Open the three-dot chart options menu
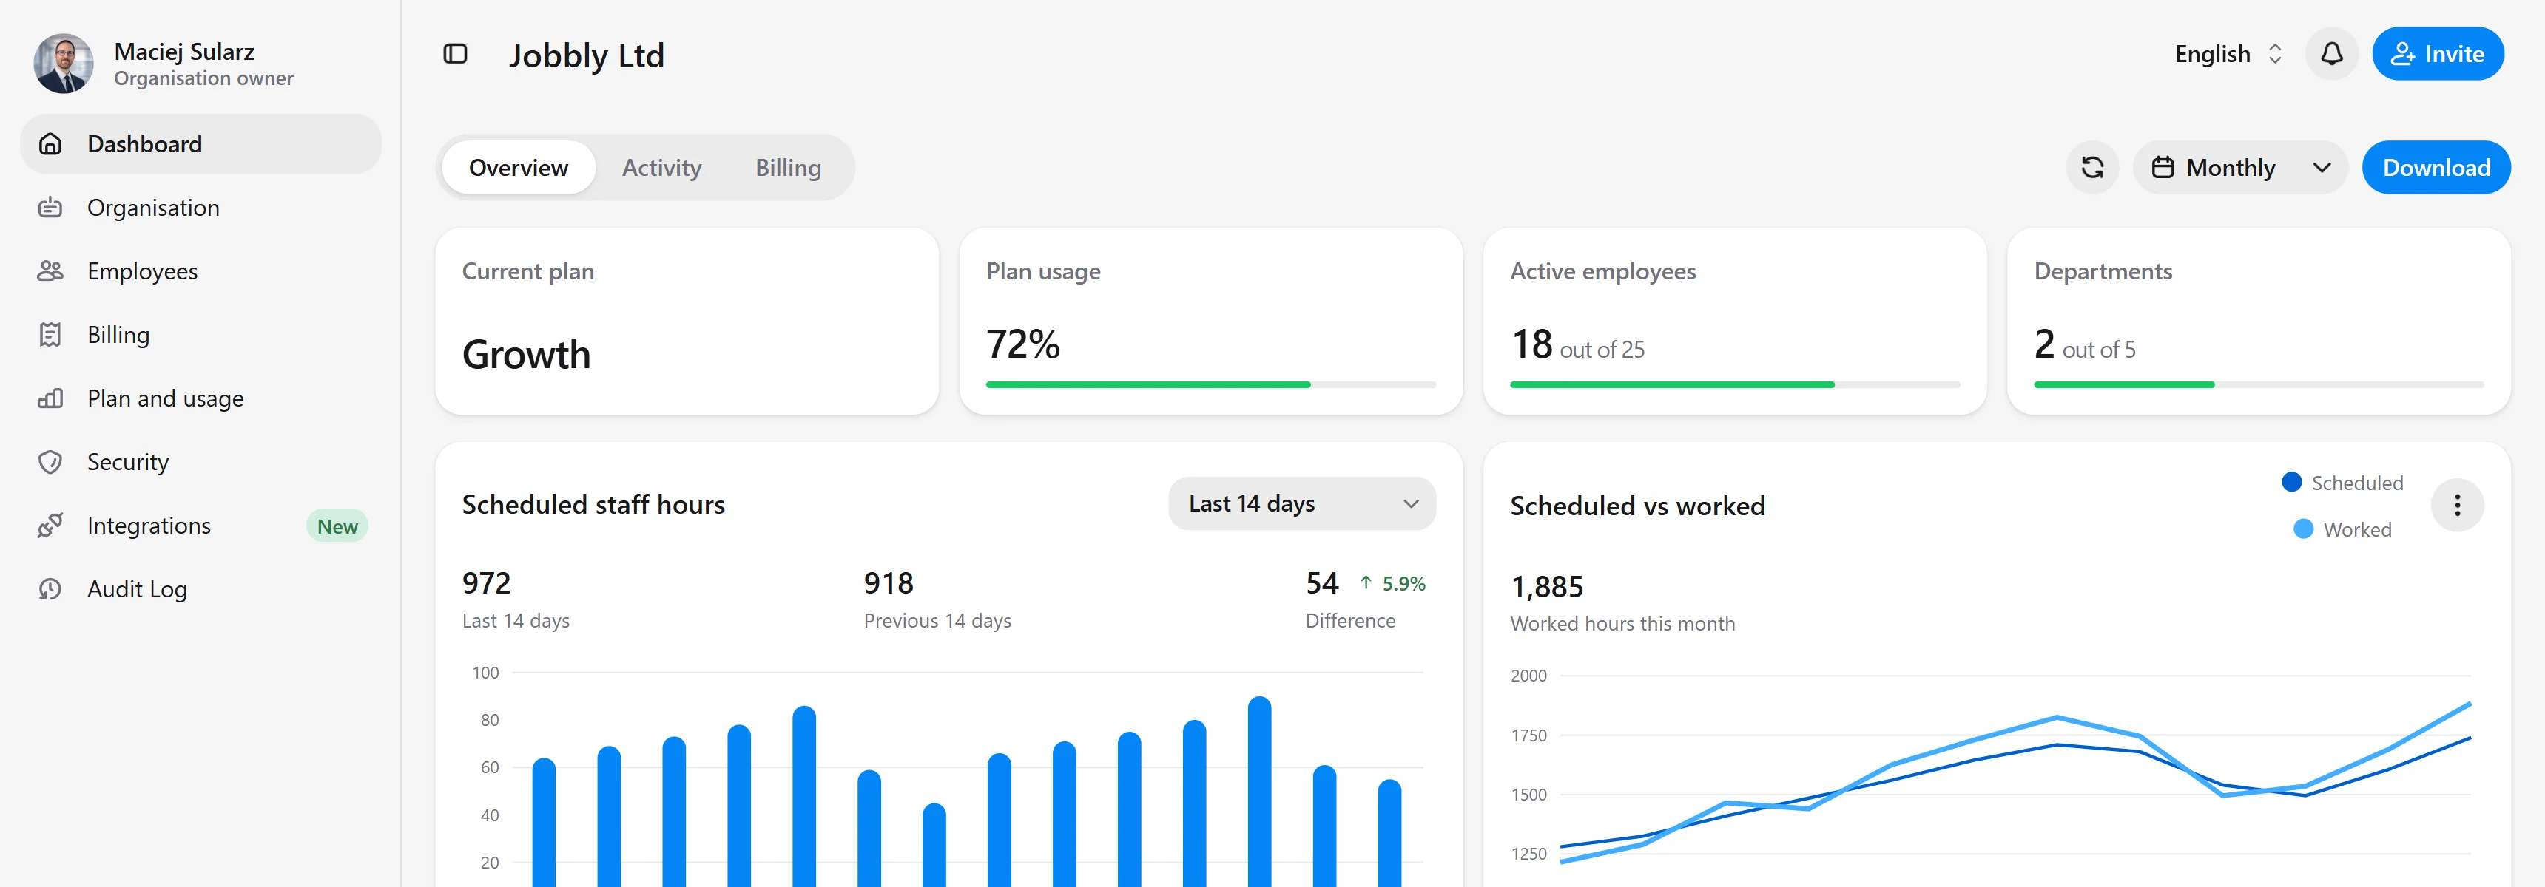Image resolution: width=2545 pixels, height=887 pixels. point(2457,505)
